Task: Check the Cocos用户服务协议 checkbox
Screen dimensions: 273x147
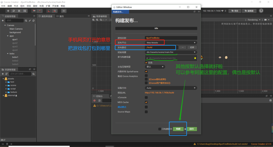Action: pyautogui.click(x=146, y=83)
